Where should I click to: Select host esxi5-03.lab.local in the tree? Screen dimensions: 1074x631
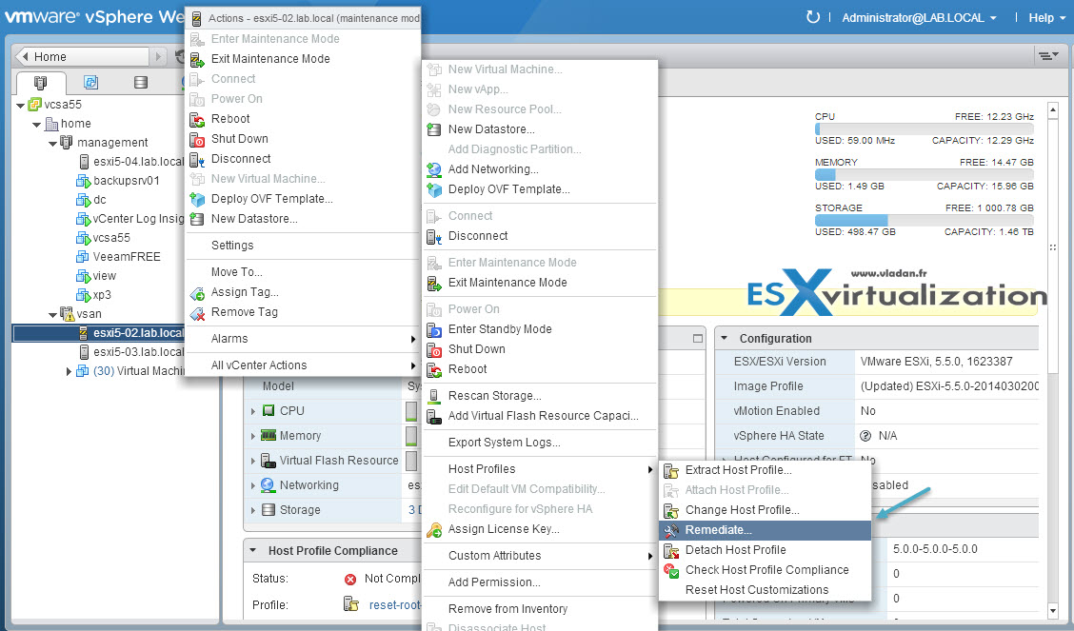coord(138,352)
